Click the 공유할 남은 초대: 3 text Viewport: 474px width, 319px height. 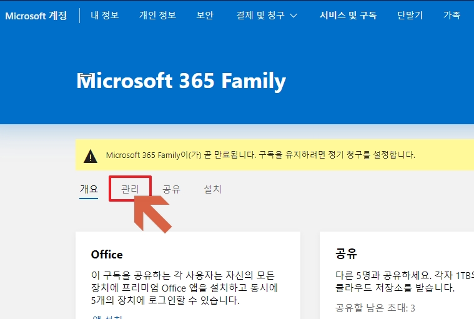(375, 308)
